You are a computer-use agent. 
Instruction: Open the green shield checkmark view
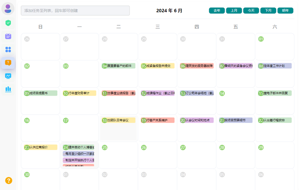[8, 23]
